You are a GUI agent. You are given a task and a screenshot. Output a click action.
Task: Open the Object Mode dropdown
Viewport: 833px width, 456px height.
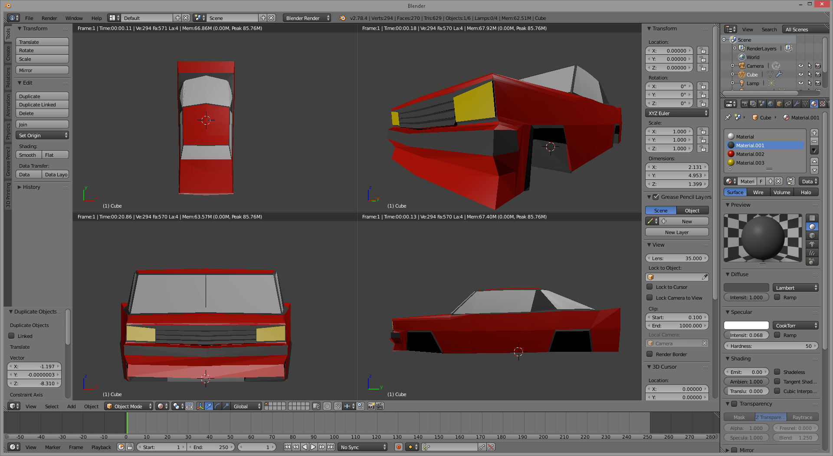pos(129,406)
